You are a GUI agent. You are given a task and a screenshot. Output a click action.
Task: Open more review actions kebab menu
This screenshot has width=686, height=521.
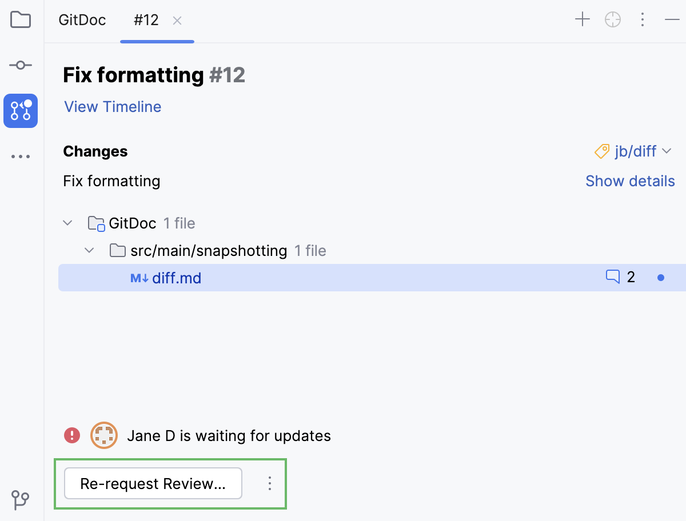click(x=270, y=484)
